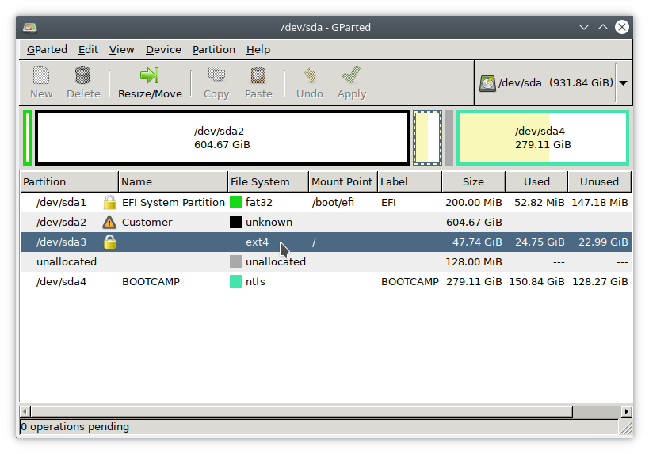
Task: Click the horizontal scrollbar right arrow
Action: point(627,411)
